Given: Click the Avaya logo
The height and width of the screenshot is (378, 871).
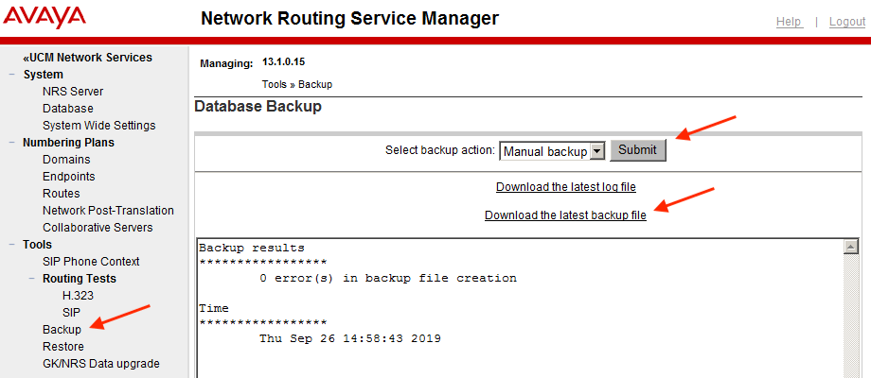Looking at the screenshot, I should [44, 17].
